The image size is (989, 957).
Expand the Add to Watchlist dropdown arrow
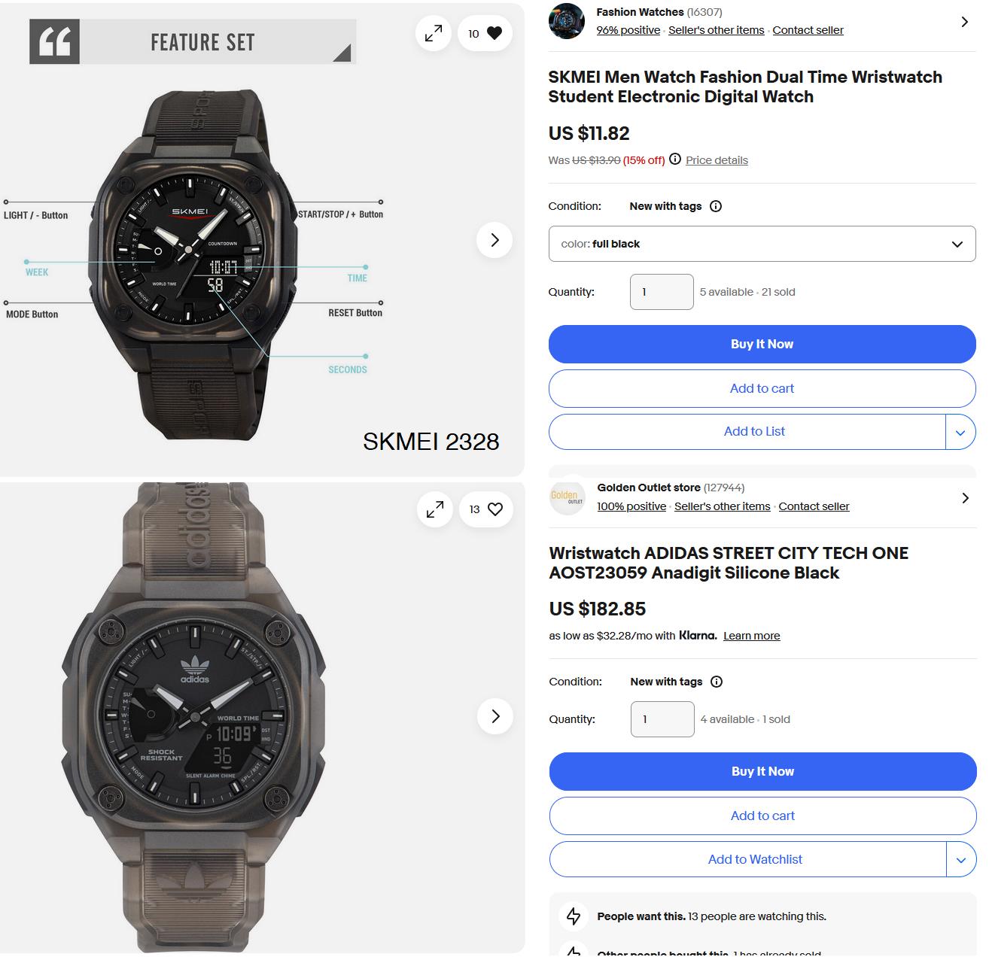[961, 860]
